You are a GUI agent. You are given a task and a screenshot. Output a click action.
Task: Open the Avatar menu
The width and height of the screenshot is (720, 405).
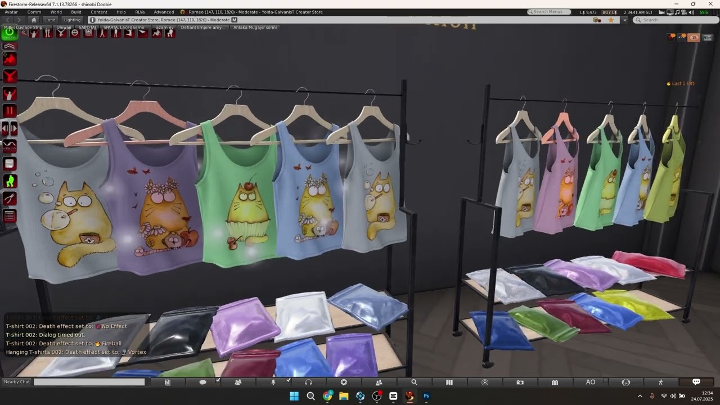[x=11, y=12]
